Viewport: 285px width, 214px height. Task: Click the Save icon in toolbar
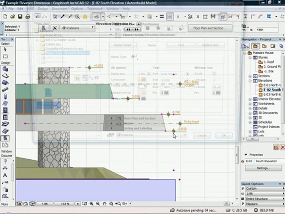[x=20, y=17]
